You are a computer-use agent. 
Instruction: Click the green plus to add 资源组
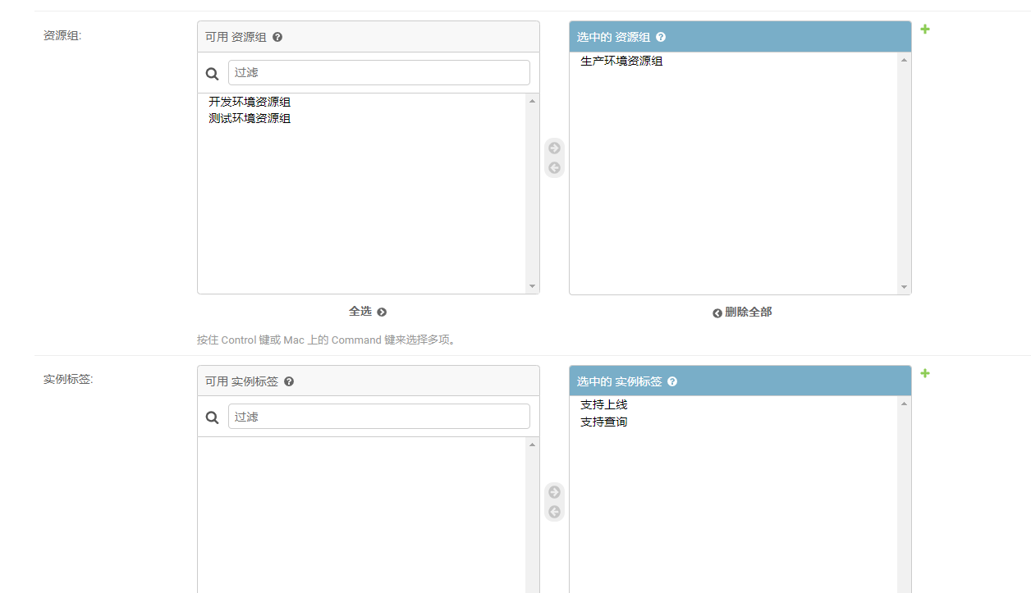pos(925,30)
